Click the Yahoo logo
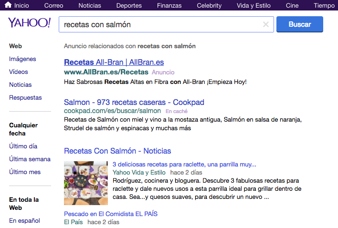 [29, 22]
